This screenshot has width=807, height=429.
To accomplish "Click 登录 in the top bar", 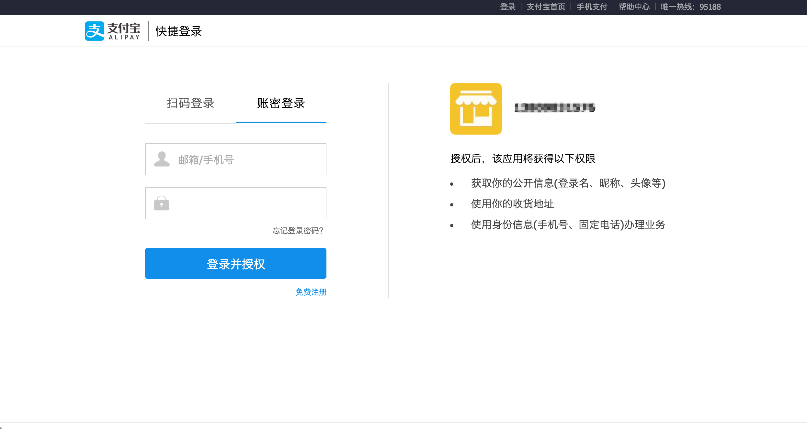I will click(x=507, y=7).
